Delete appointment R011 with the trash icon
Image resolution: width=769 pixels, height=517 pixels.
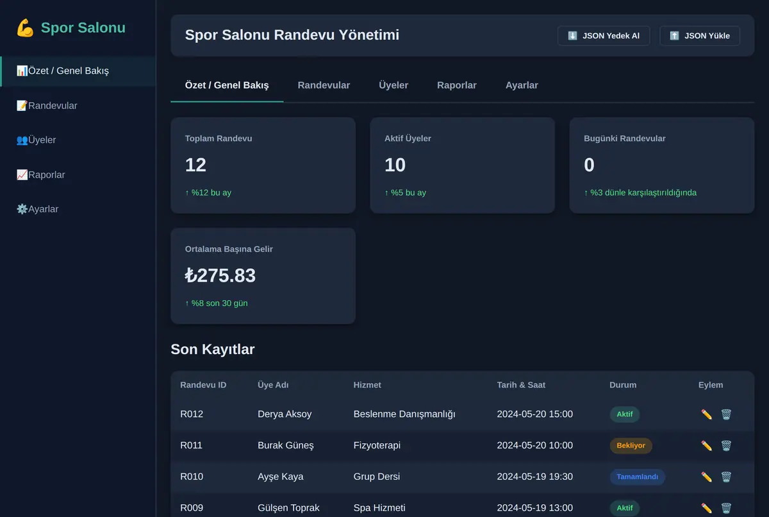(x=726, y=446)
